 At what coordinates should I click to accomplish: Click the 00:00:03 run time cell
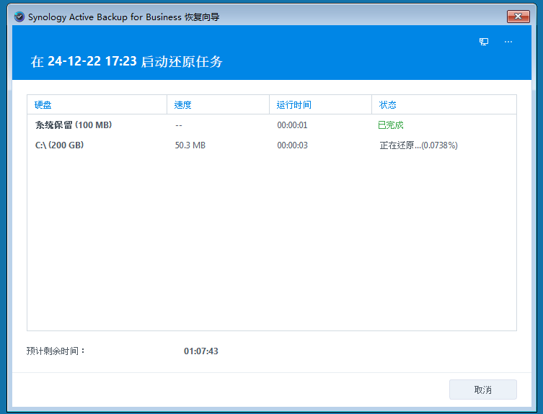click(x=293, y=145)
